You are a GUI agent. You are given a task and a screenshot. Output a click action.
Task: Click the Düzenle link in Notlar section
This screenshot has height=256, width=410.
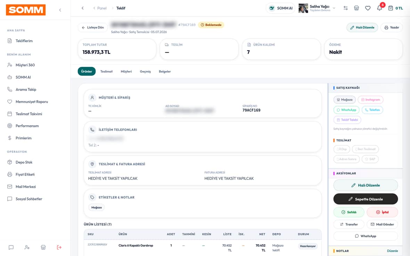[x=392, y=251]
